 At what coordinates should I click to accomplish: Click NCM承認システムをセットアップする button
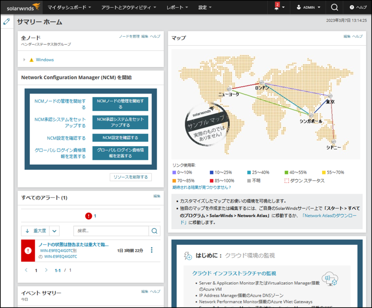120,122
